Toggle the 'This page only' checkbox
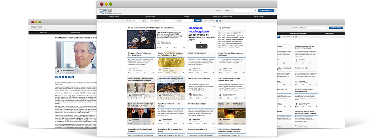Image resolution: width=373 pixels, height=139 pixels. point(149,21)
